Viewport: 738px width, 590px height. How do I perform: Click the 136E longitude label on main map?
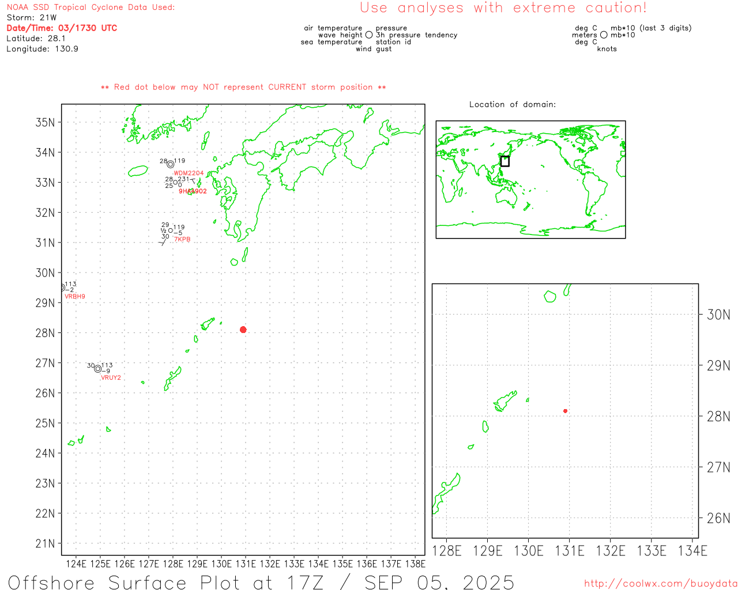pyautogui.click(x=367, y=563)
